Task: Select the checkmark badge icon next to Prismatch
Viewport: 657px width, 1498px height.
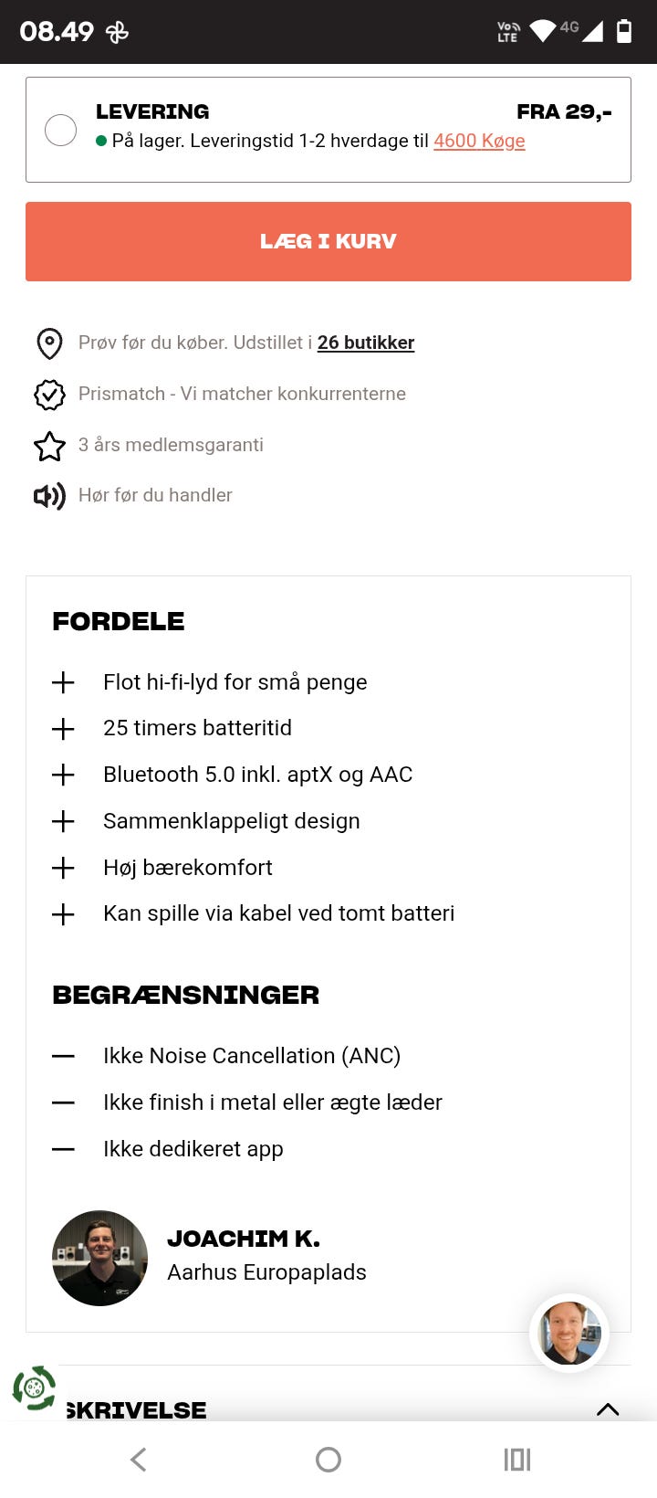Action: coord(49,395)
